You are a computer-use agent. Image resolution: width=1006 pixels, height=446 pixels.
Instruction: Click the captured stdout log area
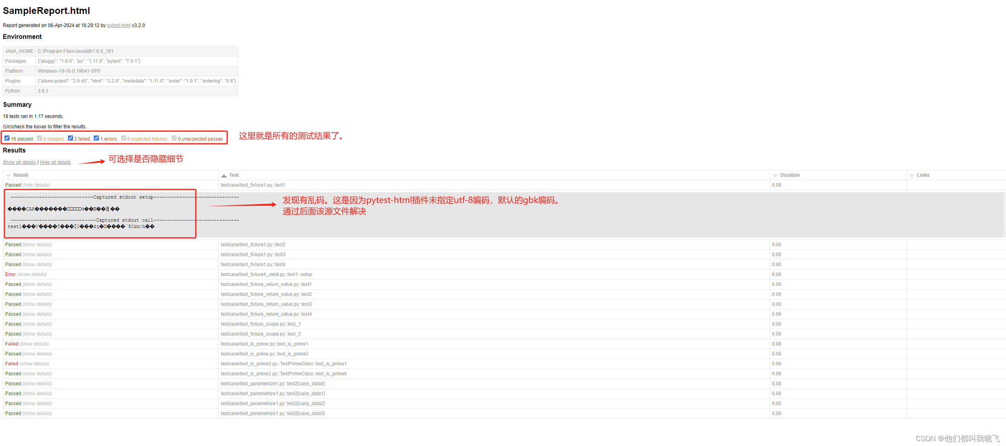pyautogui.click(x=100, y=214)
